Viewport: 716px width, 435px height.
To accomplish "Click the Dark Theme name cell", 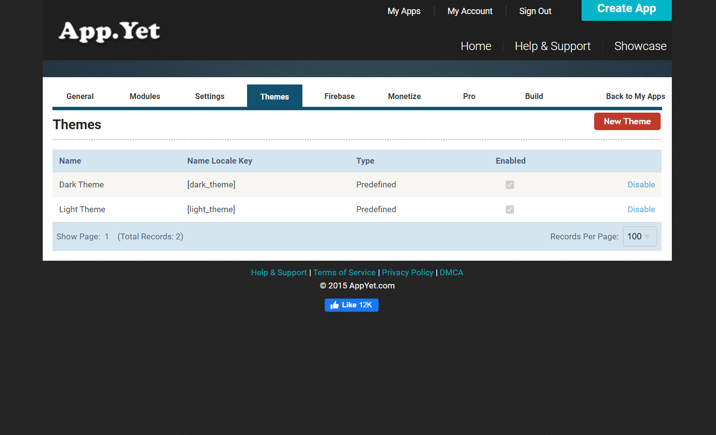I will pos(82,184).
